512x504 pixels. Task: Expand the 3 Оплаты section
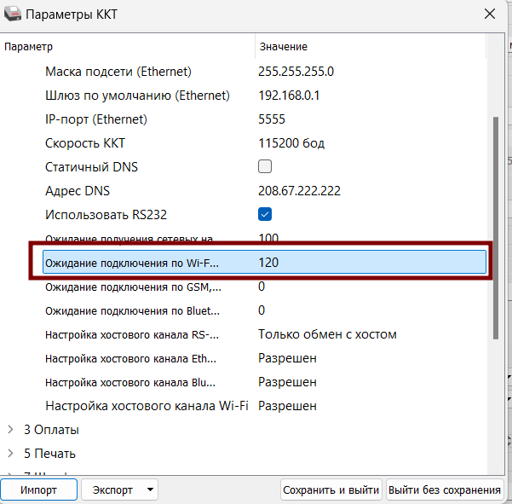click(x=10, y=429)
